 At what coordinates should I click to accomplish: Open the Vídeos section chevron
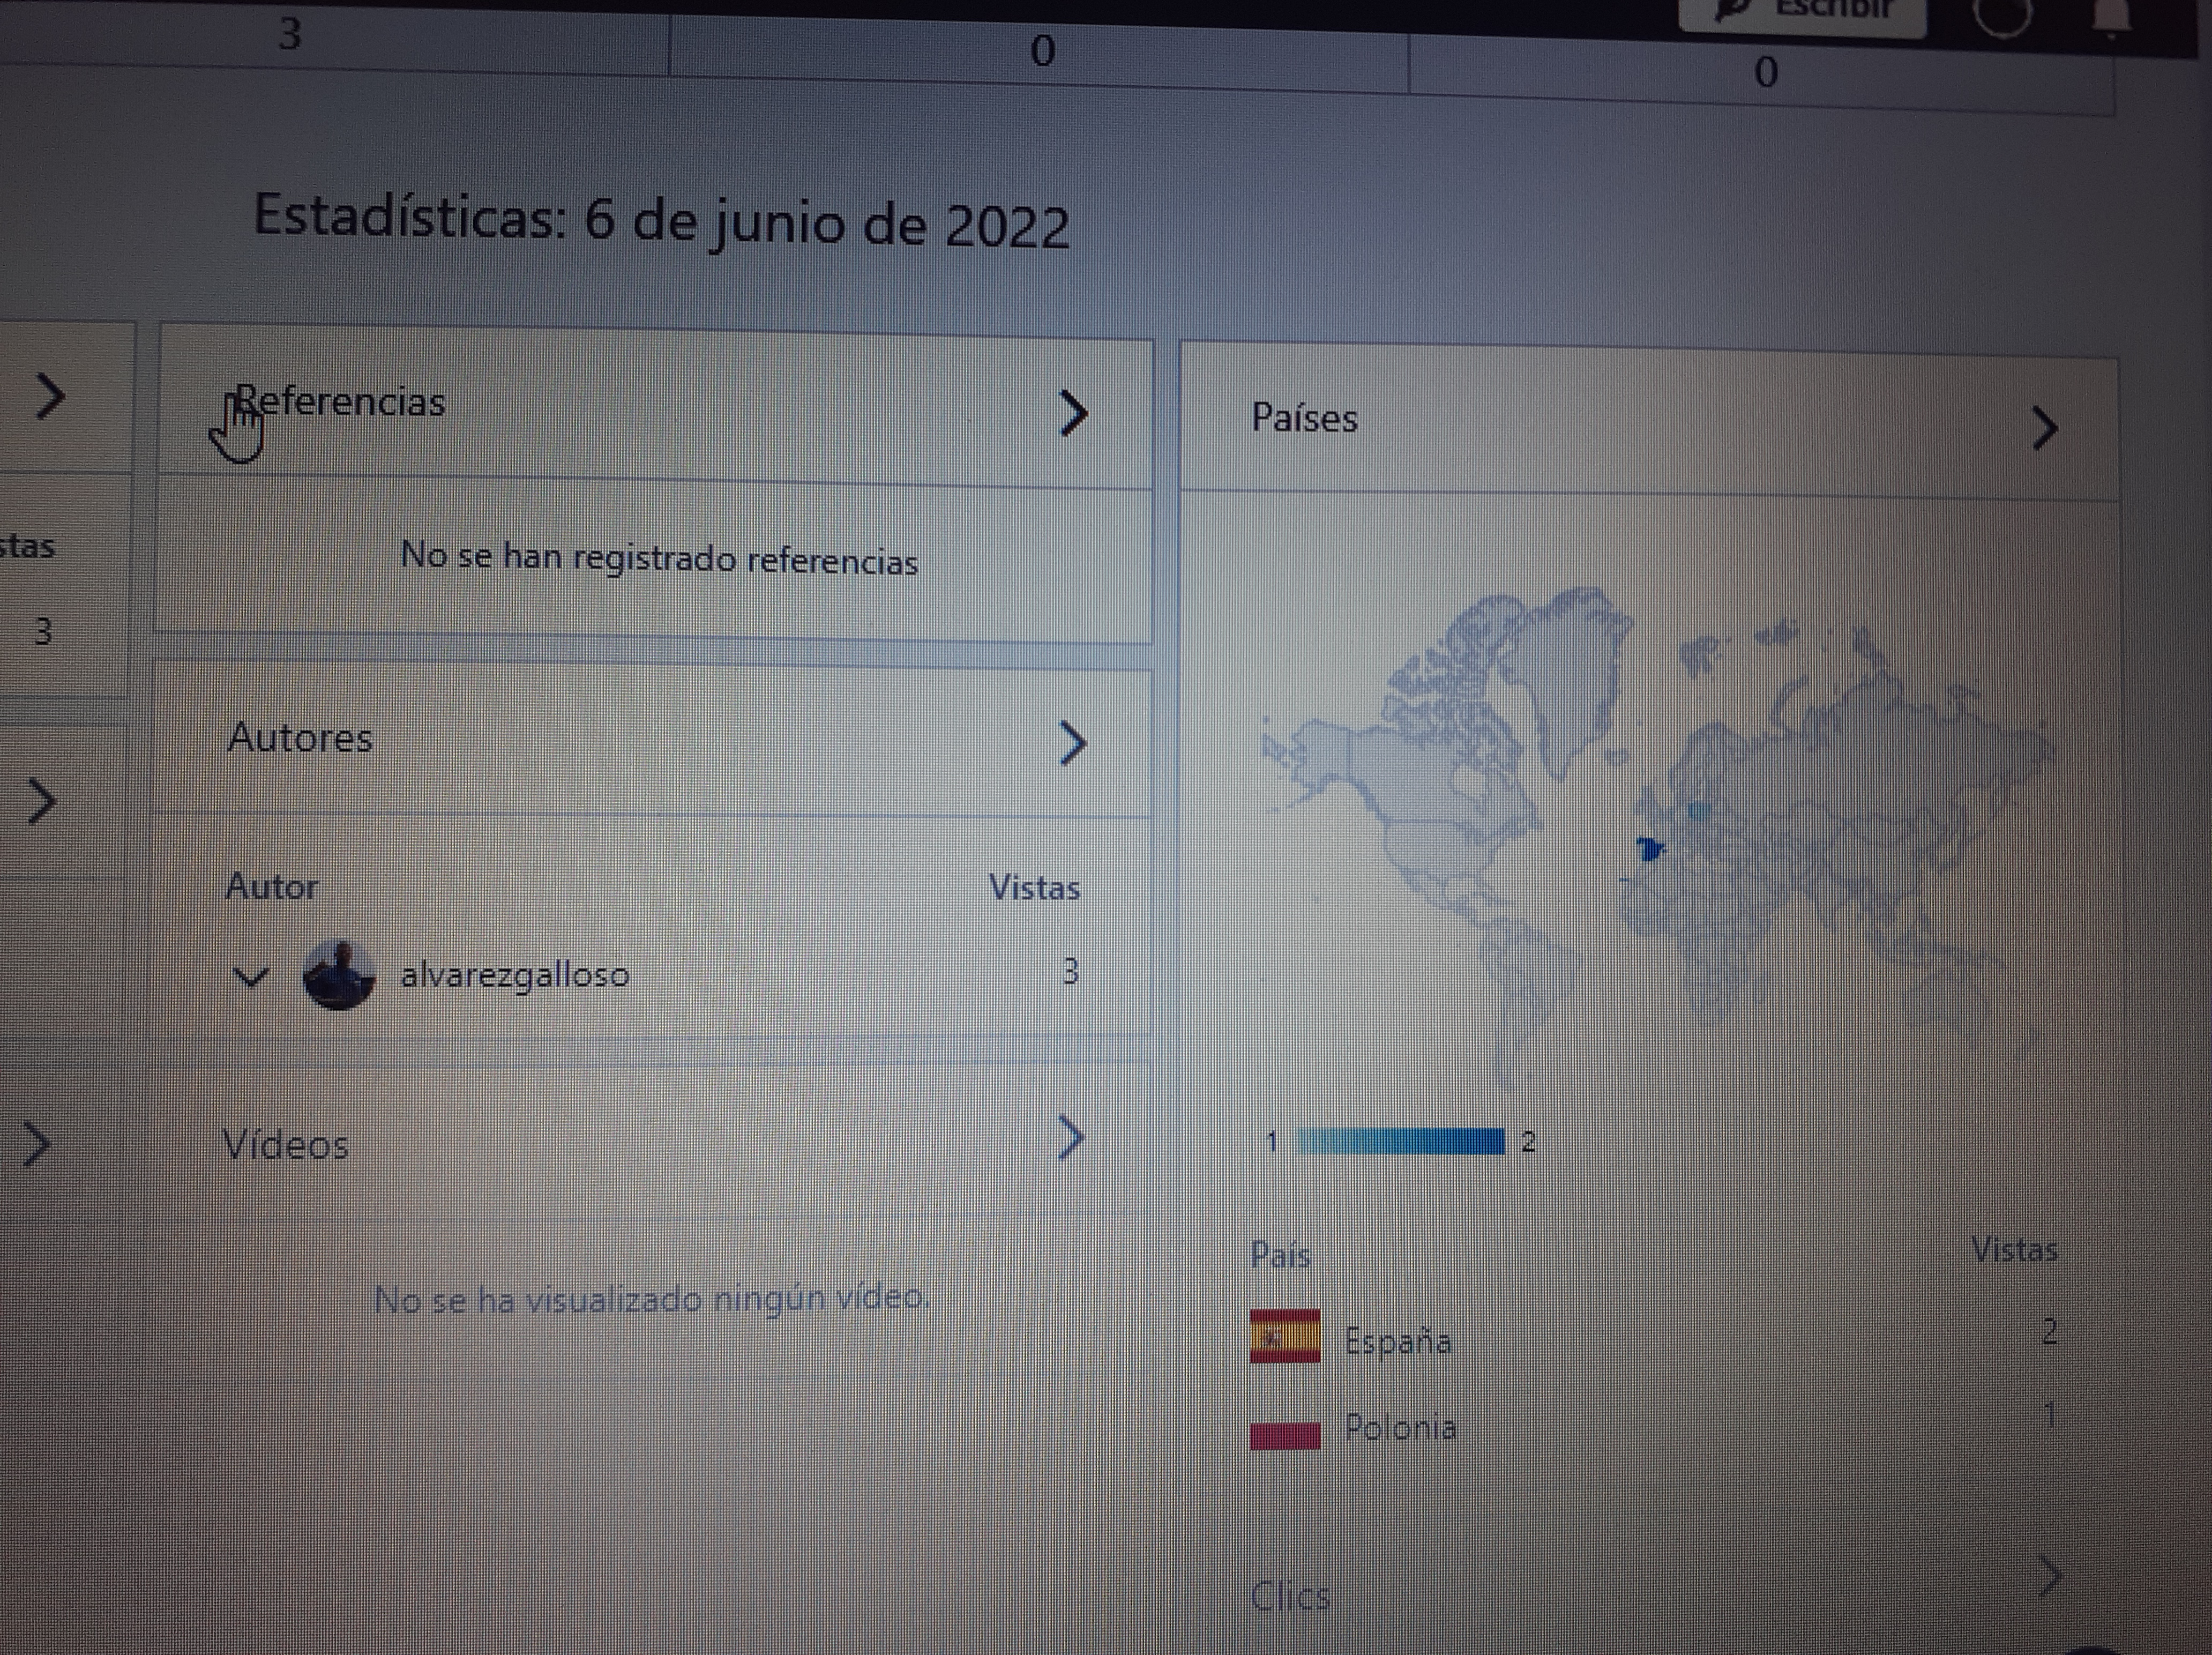tap(1070, 1137)
